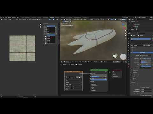Click the blue Z axis gizmo dot
Screen dimensions: 153x114
pos(123,24)
